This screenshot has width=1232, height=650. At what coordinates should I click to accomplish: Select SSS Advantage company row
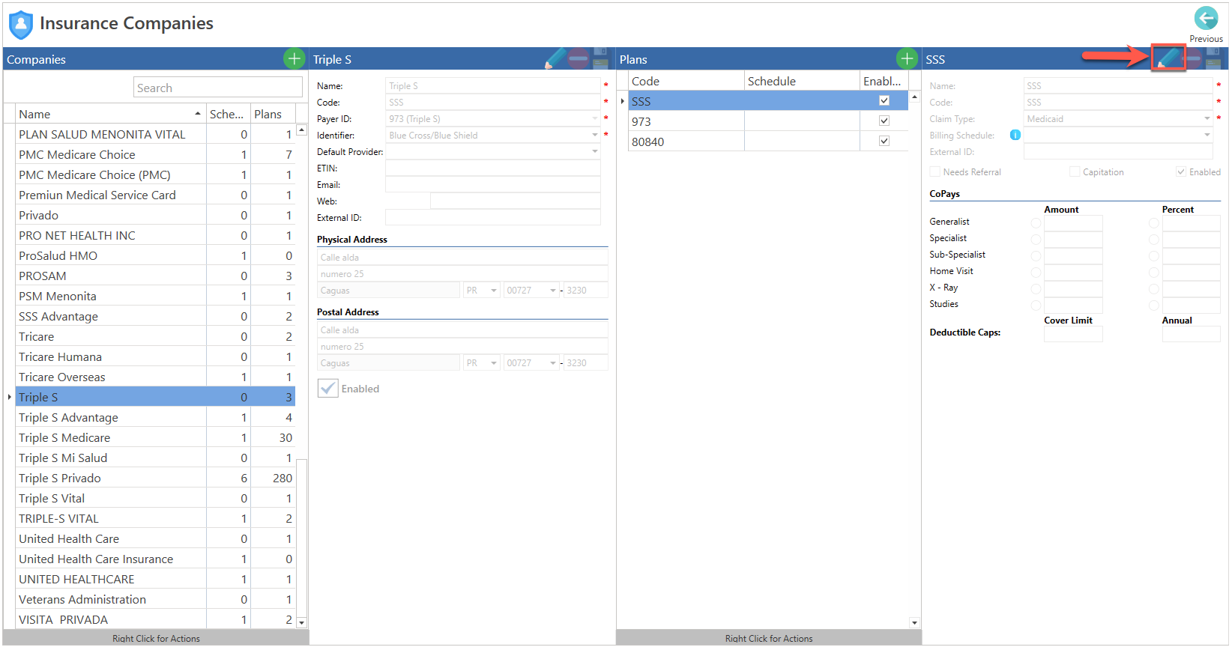pyautogui.click(x=155, y=316)
